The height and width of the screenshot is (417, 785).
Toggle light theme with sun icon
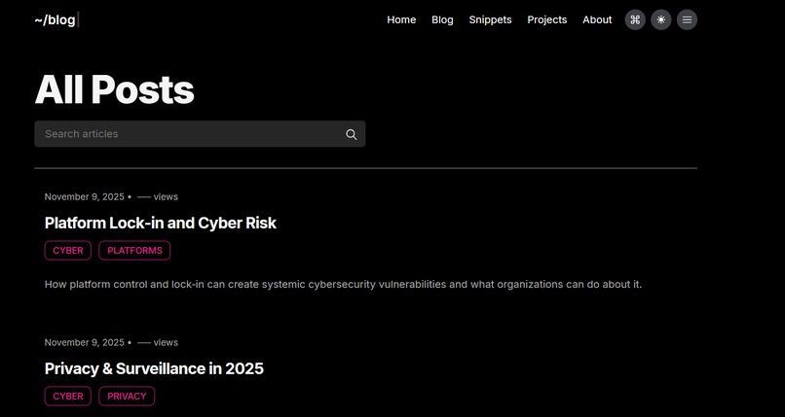tap(661, 20)
